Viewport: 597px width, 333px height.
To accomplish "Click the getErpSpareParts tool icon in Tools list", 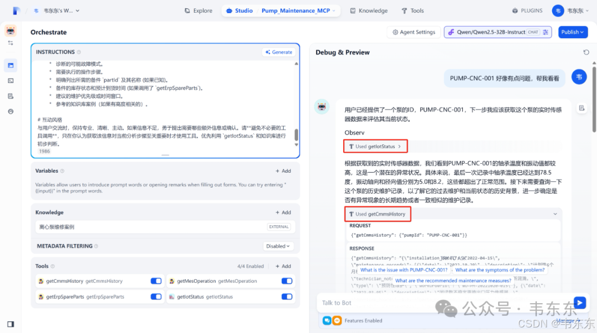I will click(41, 297).
